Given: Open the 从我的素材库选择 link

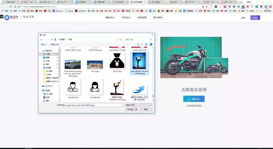Looking at the screenshot, I should click(x=194, y=106).
